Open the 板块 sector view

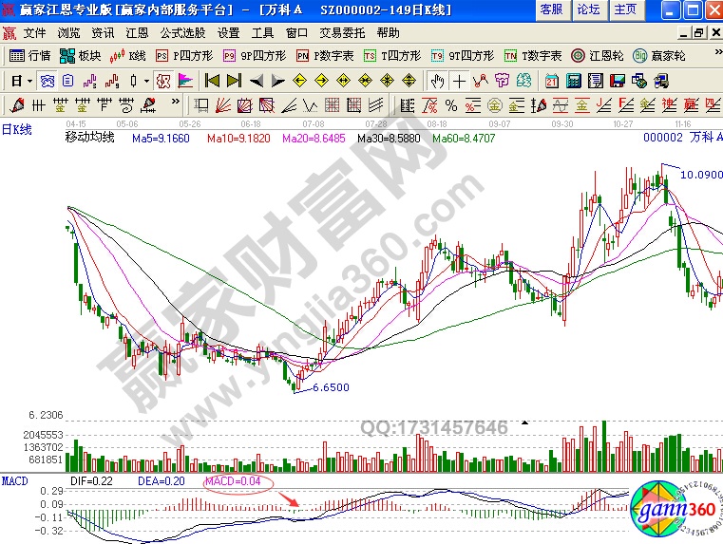[x=81, y=56]
